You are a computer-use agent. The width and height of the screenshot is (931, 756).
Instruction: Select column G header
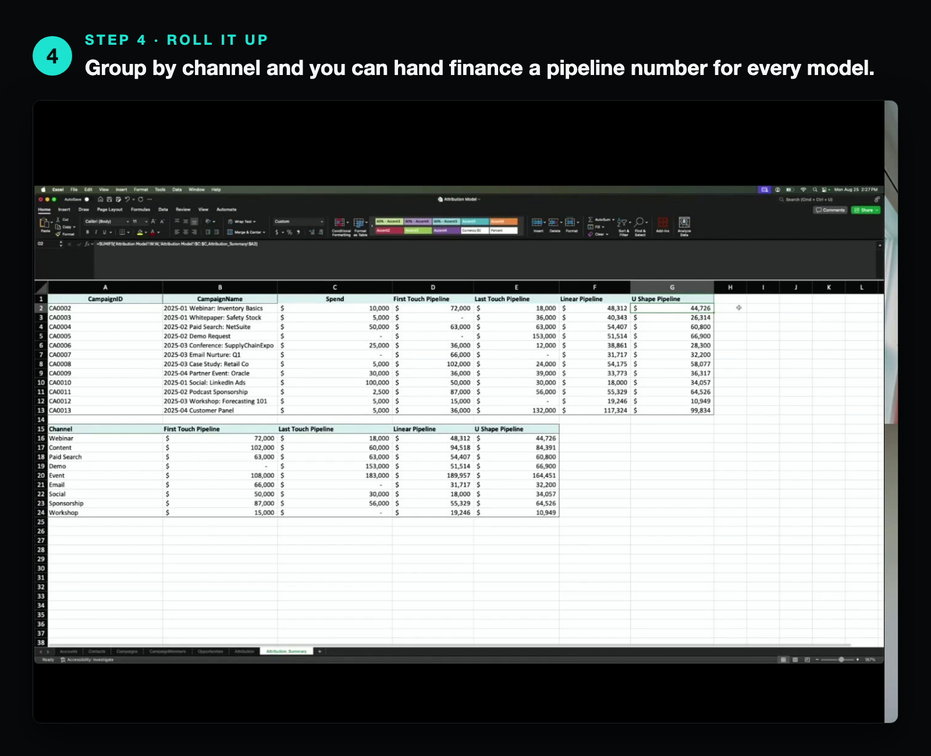point(672,287)
